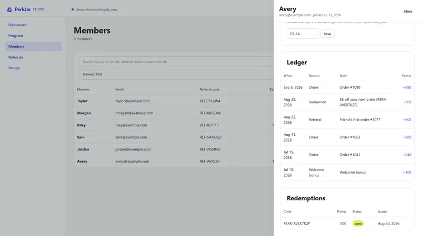Open Morgan's member row
Screen dimensions: 421x236
(x=174, y=113)
